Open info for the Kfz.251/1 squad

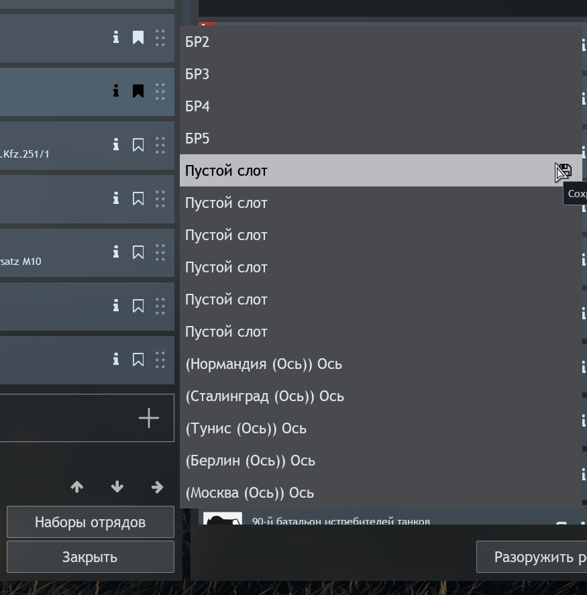coord(116,145)
